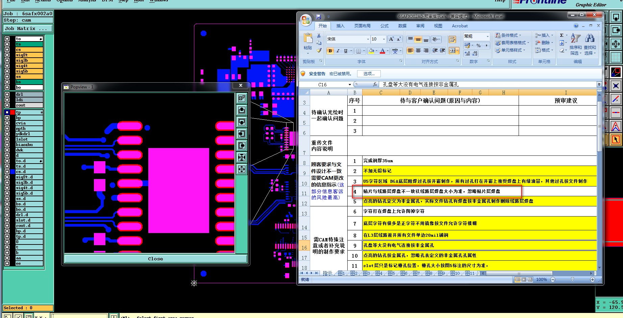The height and width of the screenshot is (318, 623).
Task: Click the 删除 delete cells button
Action: click(544, 43)
